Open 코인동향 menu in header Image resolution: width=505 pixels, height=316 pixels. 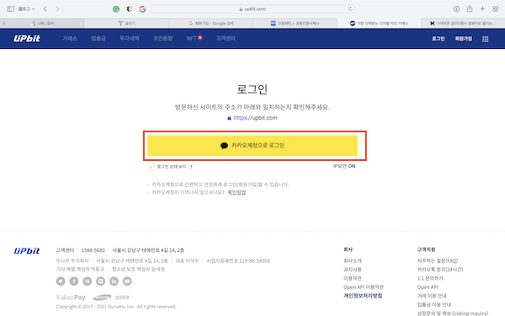click(162, 39)
